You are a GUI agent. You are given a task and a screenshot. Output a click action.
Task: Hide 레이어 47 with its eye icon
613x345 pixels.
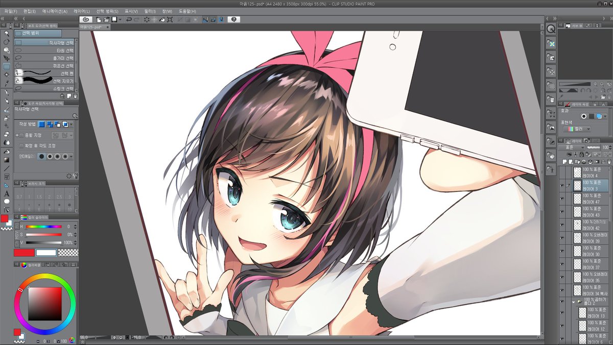click(562, 199)
